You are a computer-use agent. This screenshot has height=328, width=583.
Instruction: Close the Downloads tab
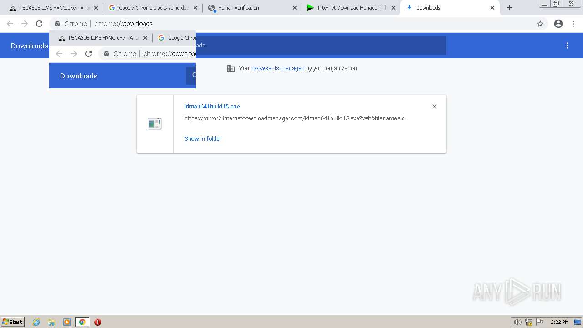(492, 8)
